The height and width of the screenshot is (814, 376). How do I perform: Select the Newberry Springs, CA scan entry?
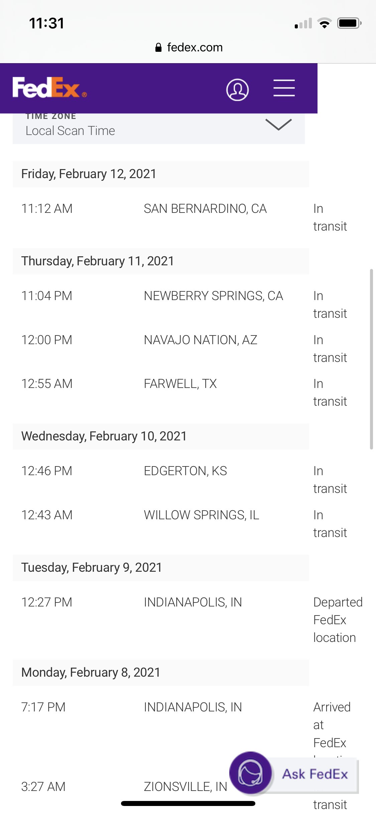click(x=213, y=296)
